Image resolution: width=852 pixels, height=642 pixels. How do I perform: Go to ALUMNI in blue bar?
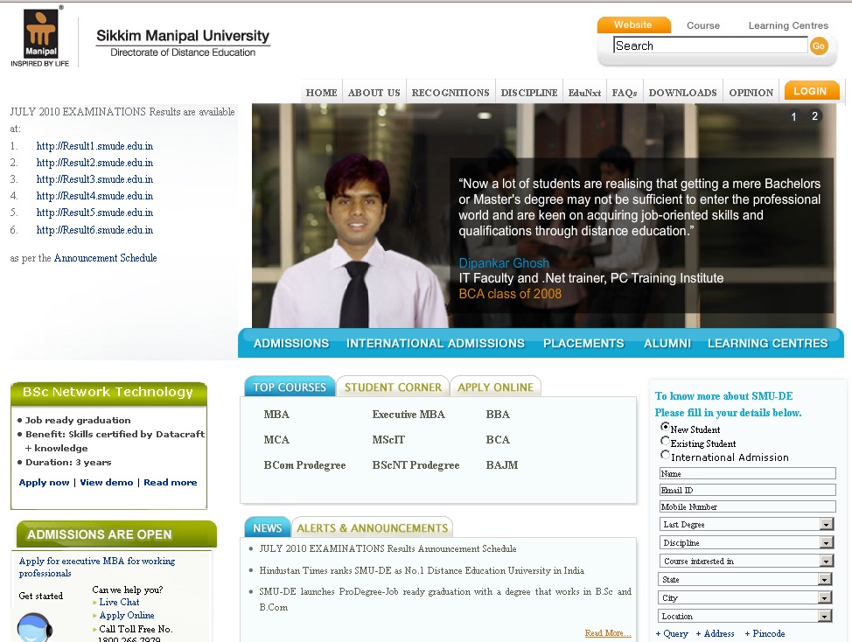coord(667,343)
